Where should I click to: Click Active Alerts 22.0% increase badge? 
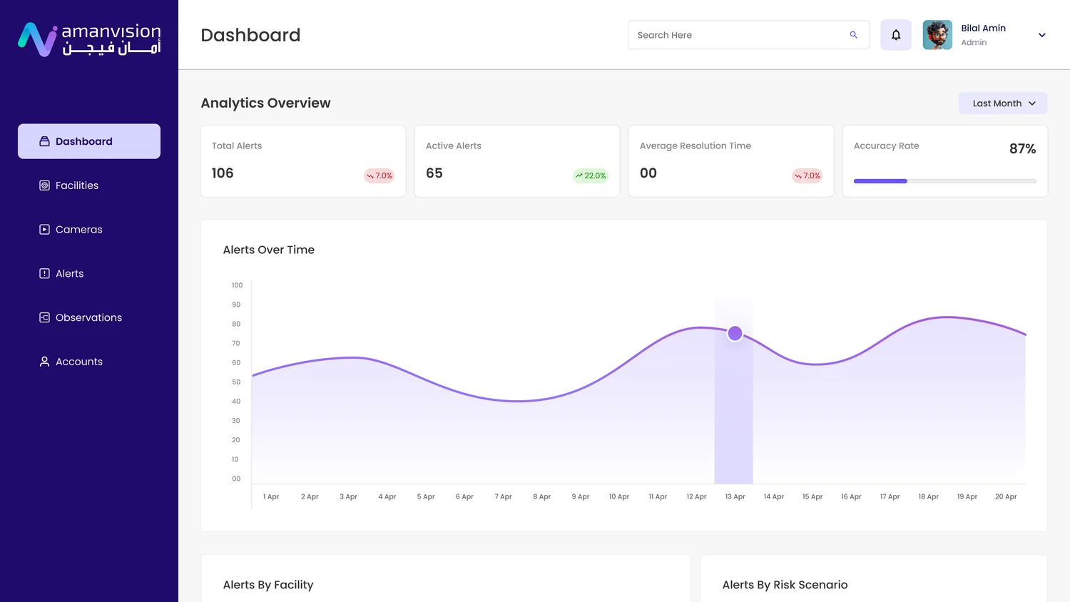click(x=591, y=175)
